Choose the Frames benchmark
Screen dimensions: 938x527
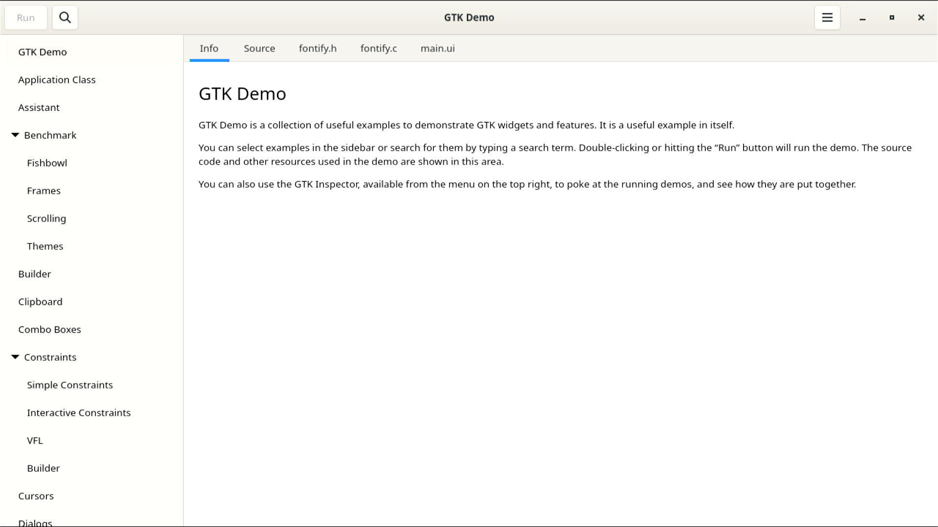pos(92,191)
